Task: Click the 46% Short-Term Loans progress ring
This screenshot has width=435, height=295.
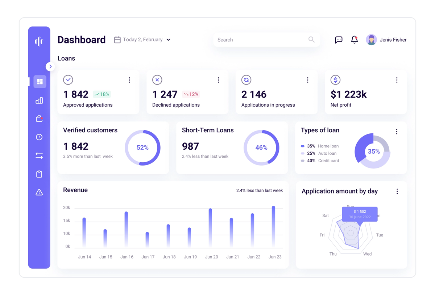Action: click(x=261, y=147)
